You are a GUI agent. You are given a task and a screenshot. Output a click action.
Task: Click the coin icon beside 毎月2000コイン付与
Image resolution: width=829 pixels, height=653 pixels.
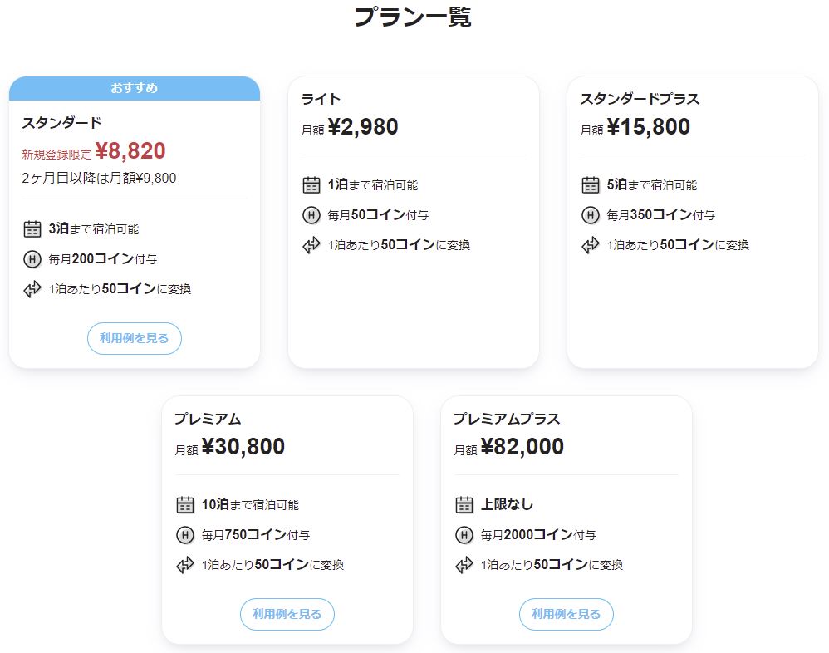pos(464,535)
